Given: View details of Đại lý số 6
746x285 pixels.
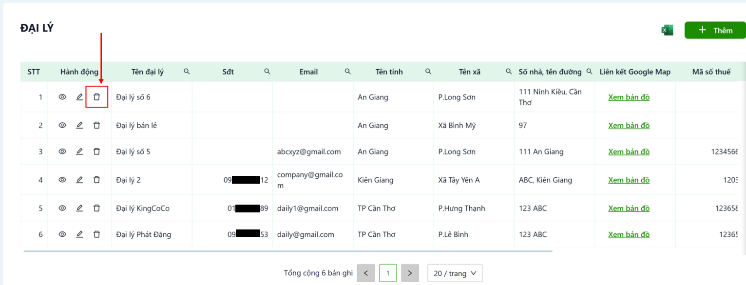Looking at the screenshot, I should (x=62, y=97).
